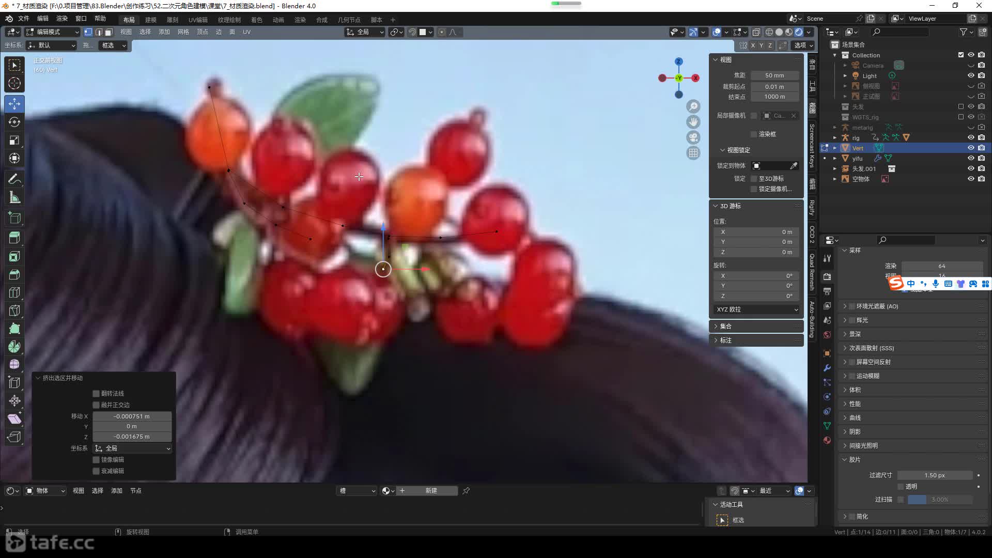Click the Options button in viewport header
992x558 pixels.
point(803,45)
